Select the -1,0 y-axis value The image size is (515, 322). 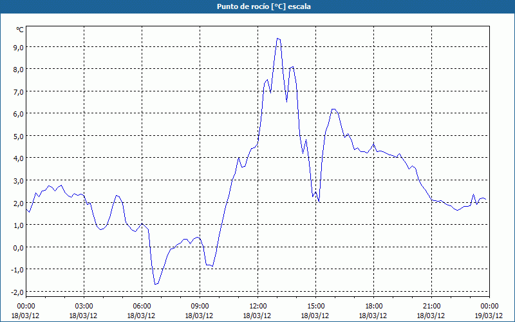click(x=17, y=270)
